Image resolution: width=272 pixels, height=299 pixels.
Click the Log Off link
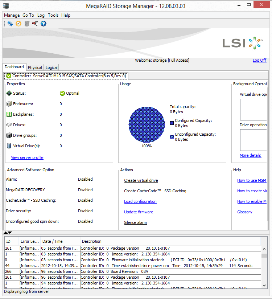pos(259,60)
